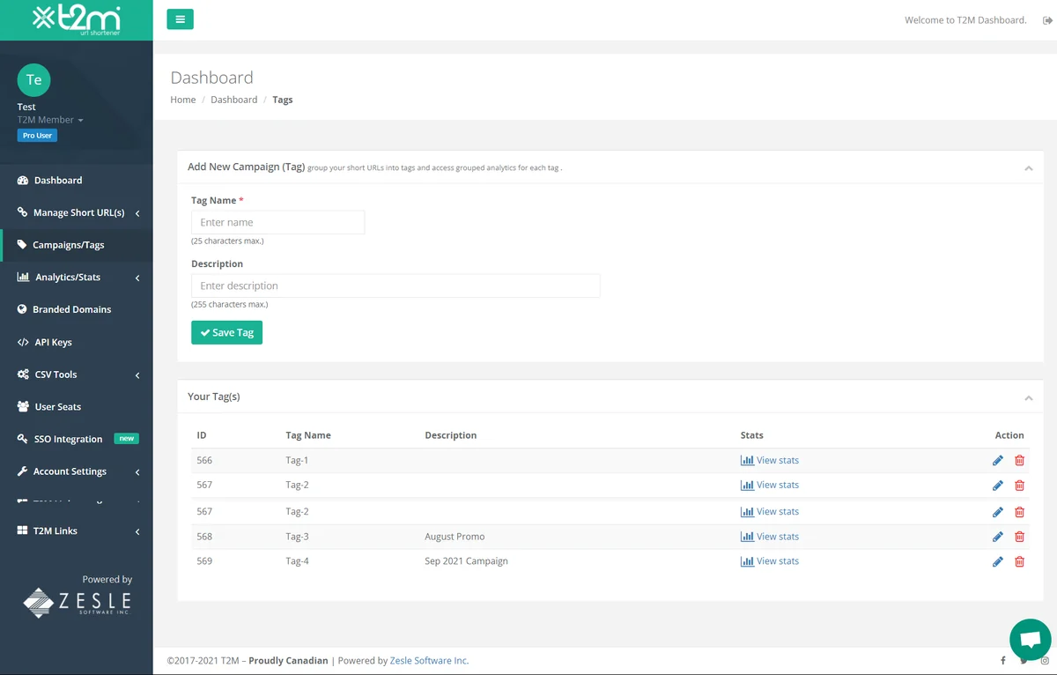Viewport: 1057px width, 675px height.
Task: Click the pencil icon for Tag-3
Action: pos(997,537)
